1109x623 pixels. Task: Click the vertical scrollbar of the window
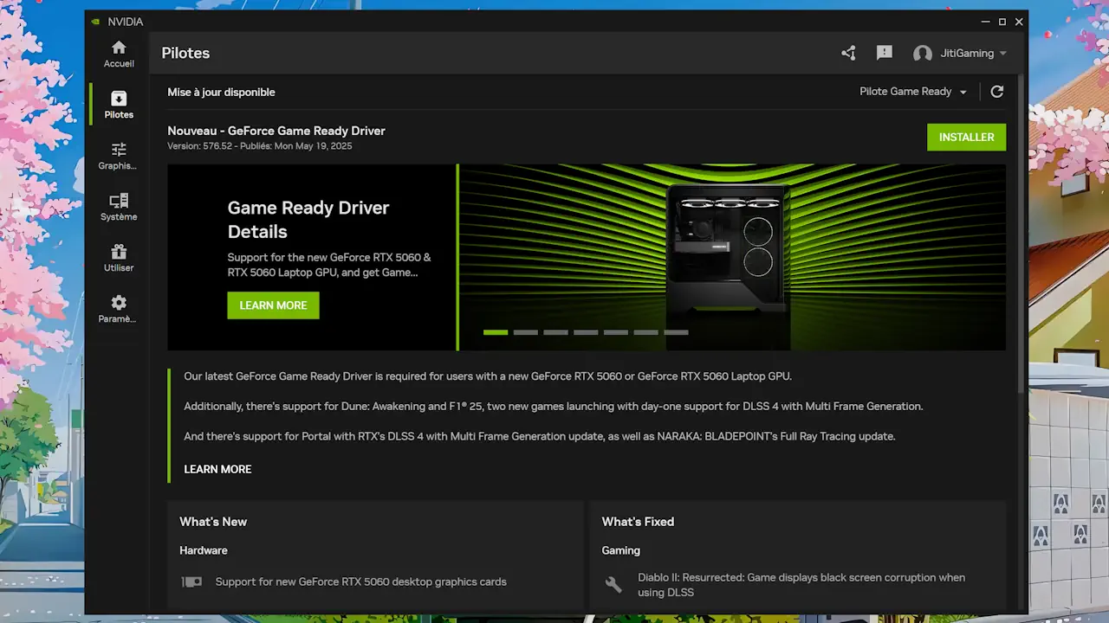tap(1021, 234)
